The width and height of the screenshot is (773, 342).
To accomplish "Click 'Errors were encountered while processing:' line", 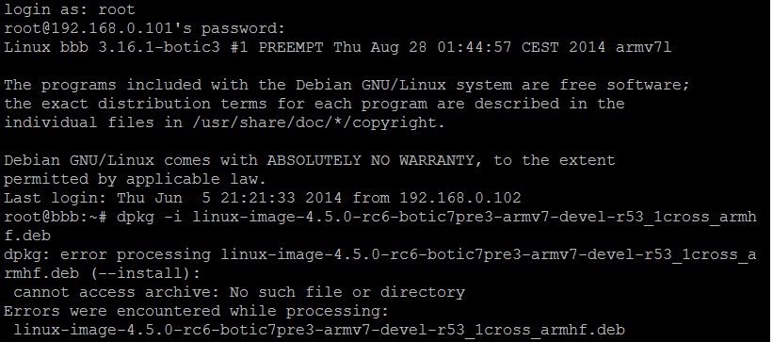I will [196, 311].
